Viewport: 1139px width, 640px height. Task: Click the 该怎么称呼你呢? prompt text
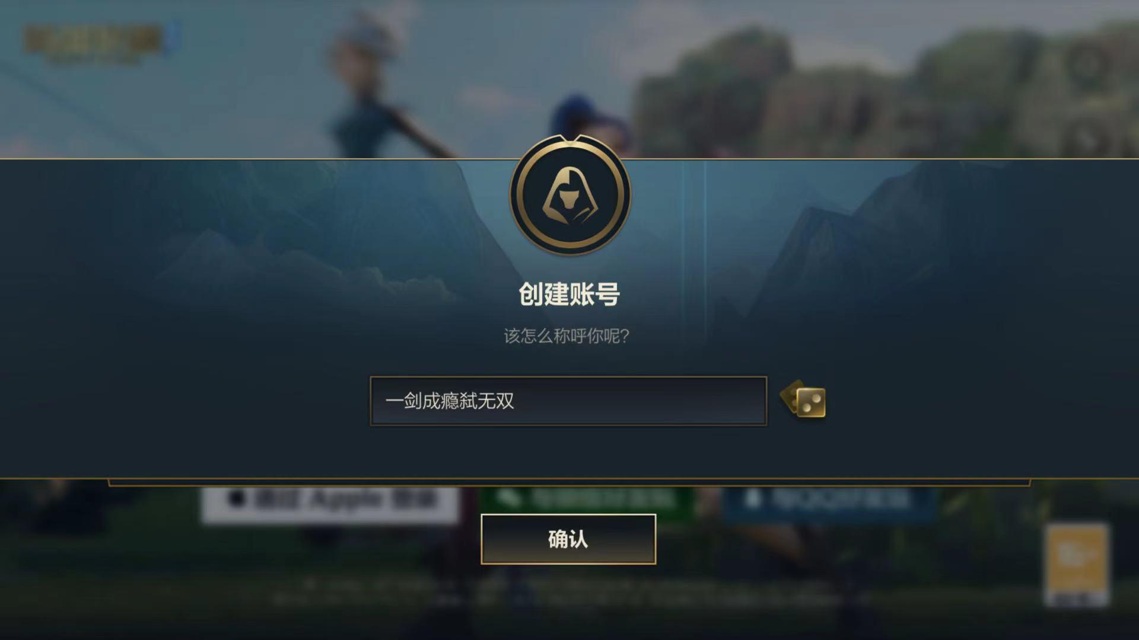(567, 336)
